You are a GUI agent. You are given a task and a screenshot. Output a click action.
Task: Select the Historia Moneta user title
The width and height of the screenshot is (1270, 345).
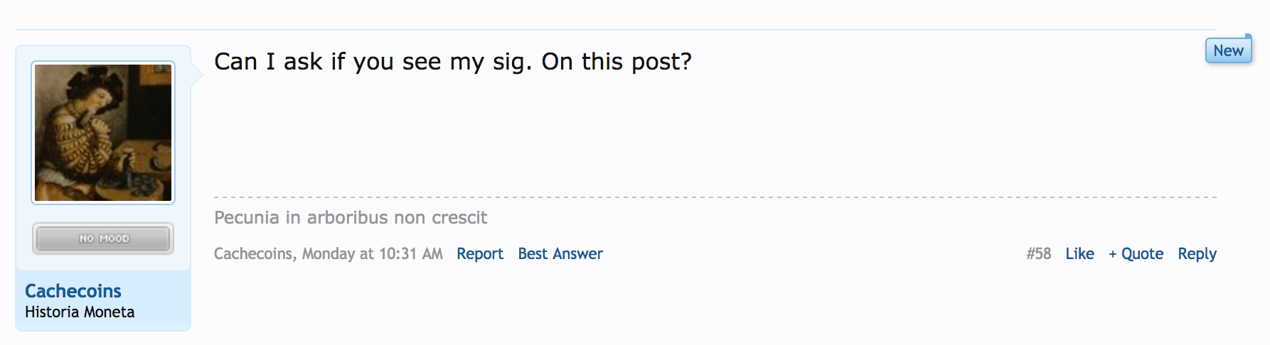tap(80, 312)
